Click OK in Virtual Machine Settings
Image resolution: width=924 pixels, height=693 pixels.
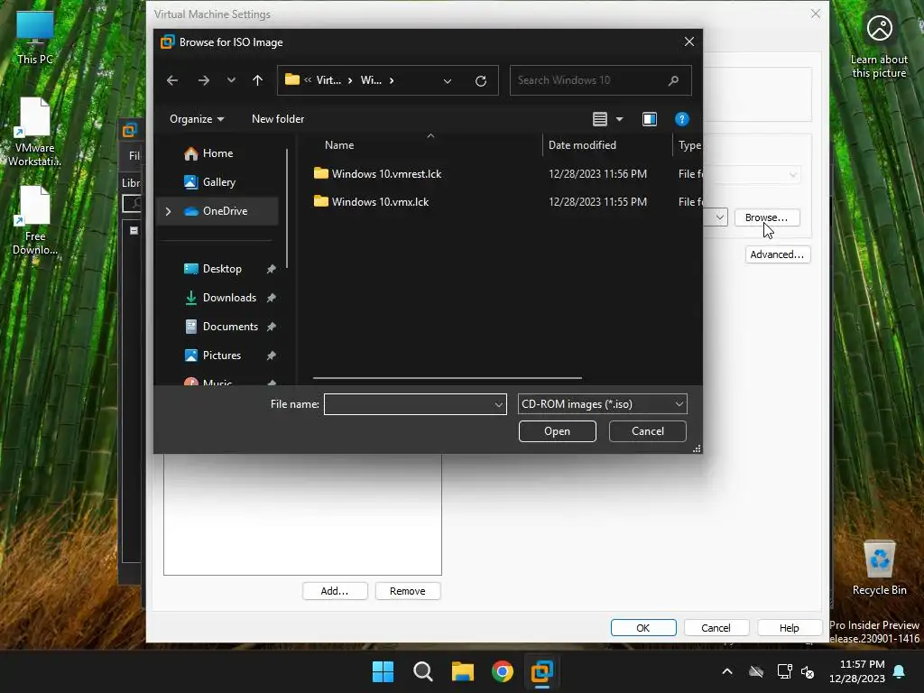pos(643,628)
